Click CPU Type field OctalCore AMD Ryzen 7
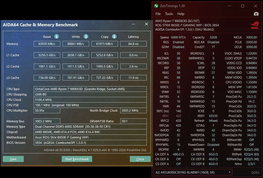The image size is (263, 178). tap(90, 89)
